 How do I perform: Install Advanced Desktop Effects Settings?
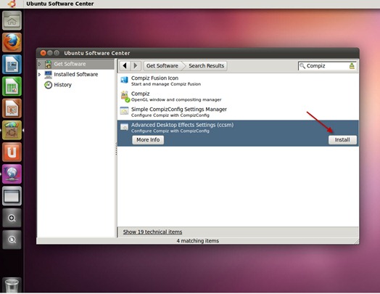(342, 140)
